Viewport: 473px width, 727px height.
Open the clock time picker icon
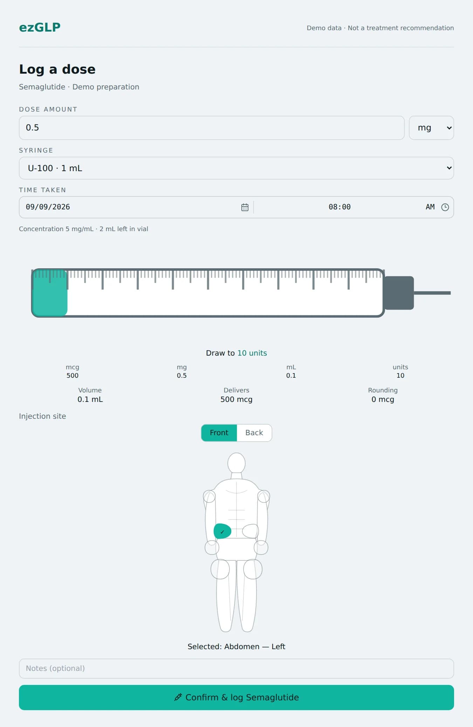445,207
